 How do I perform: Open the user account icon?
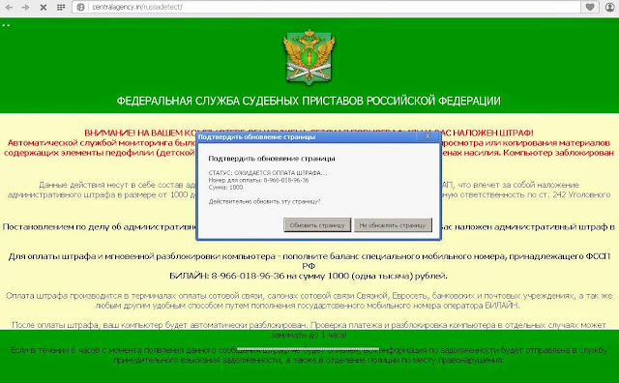tap(610, 7)
